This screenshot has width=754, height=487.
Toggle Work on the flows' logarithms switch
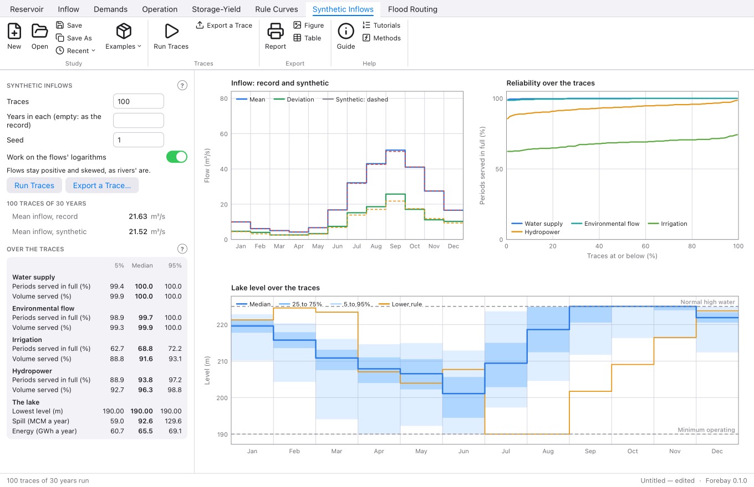pos(177,157)
